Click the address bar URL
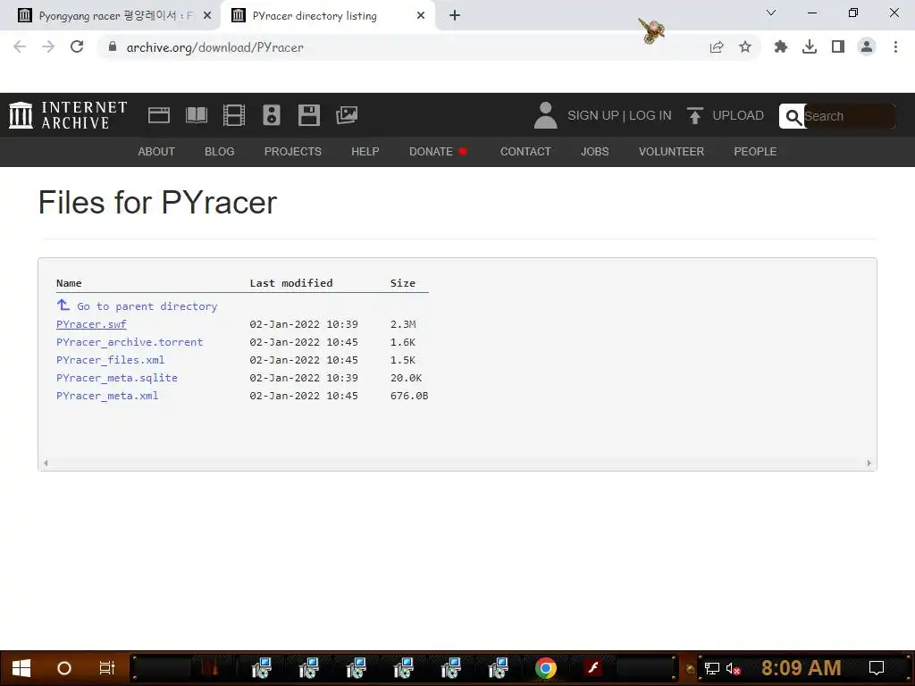 [214, 47]
